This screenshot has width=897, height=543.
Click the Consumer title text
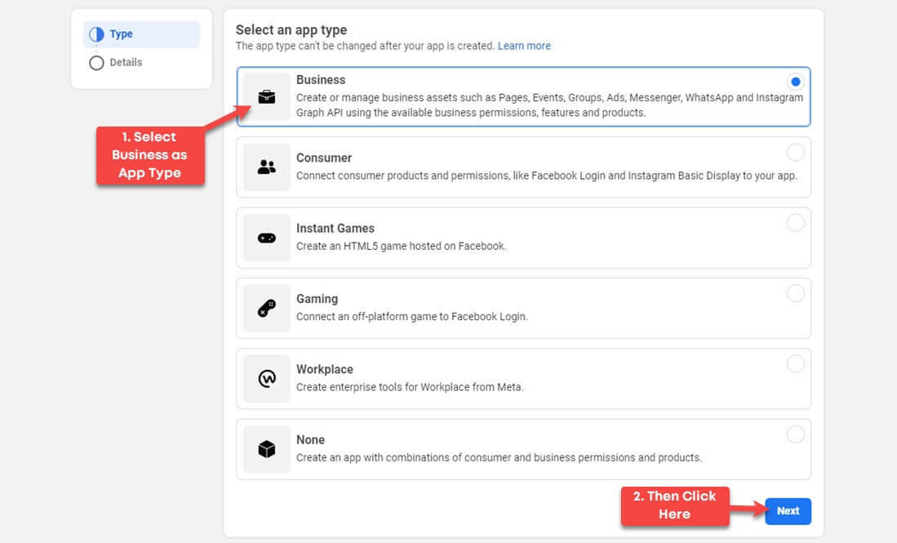point(324,158)
